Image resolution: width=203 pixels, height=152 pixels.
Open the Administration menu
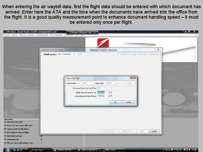click(42, 35)
